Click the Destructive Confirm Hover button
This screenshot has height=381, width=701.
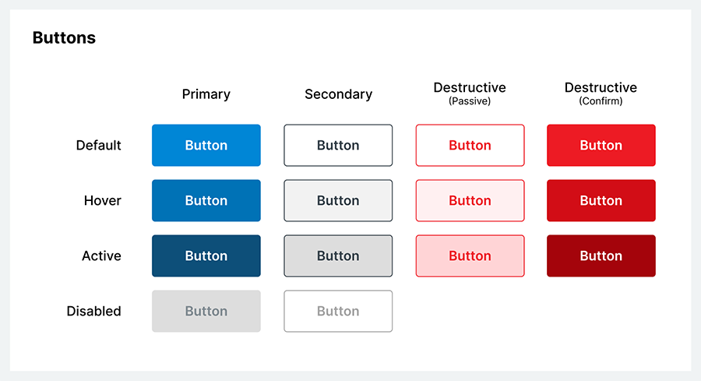[601, 201]
